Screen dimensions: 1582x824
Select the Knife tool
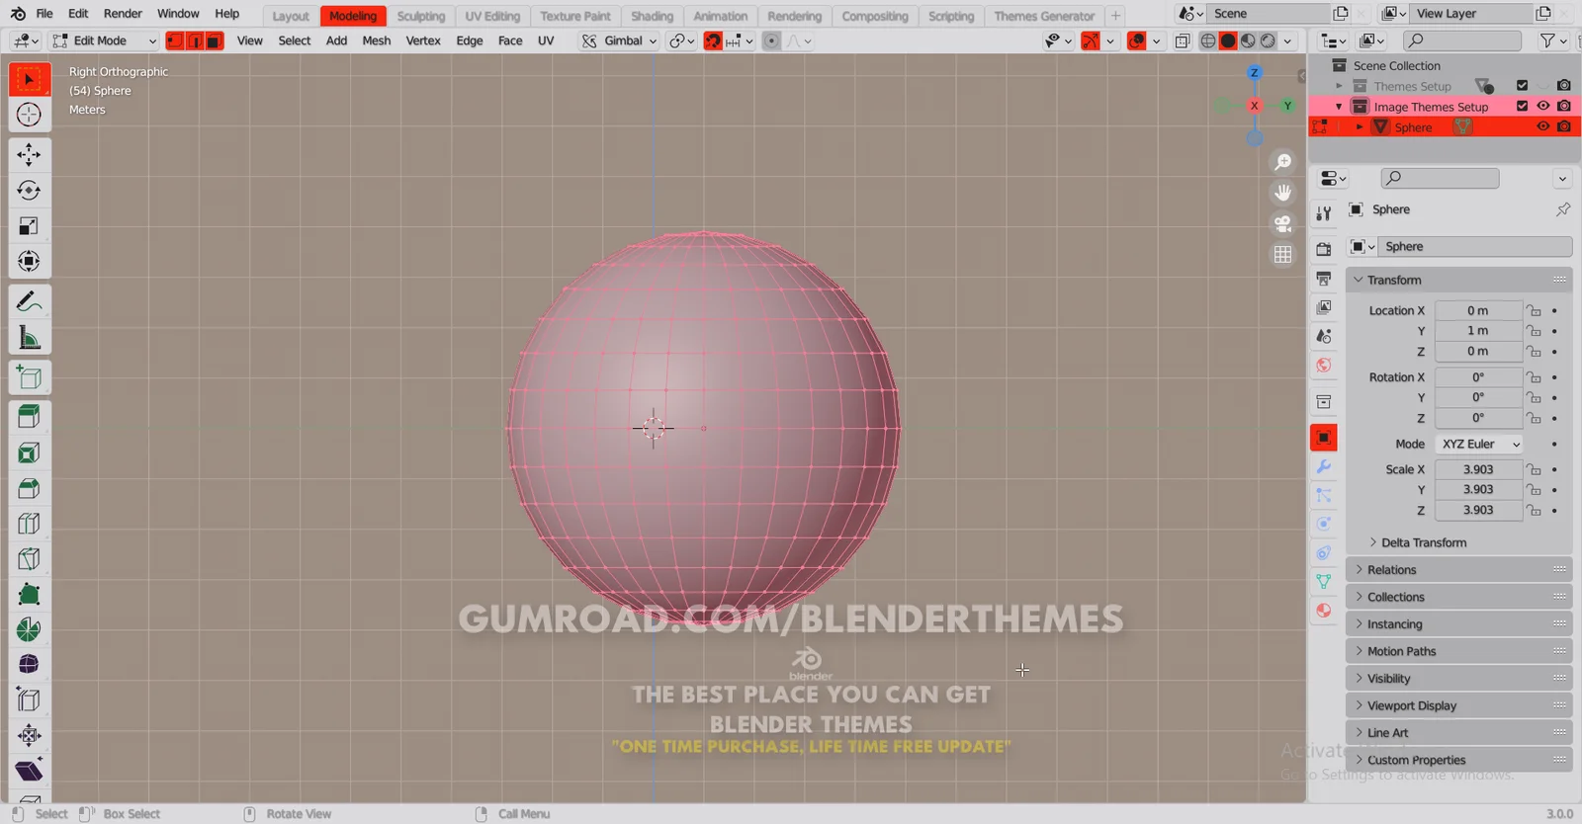coord(29,559)
